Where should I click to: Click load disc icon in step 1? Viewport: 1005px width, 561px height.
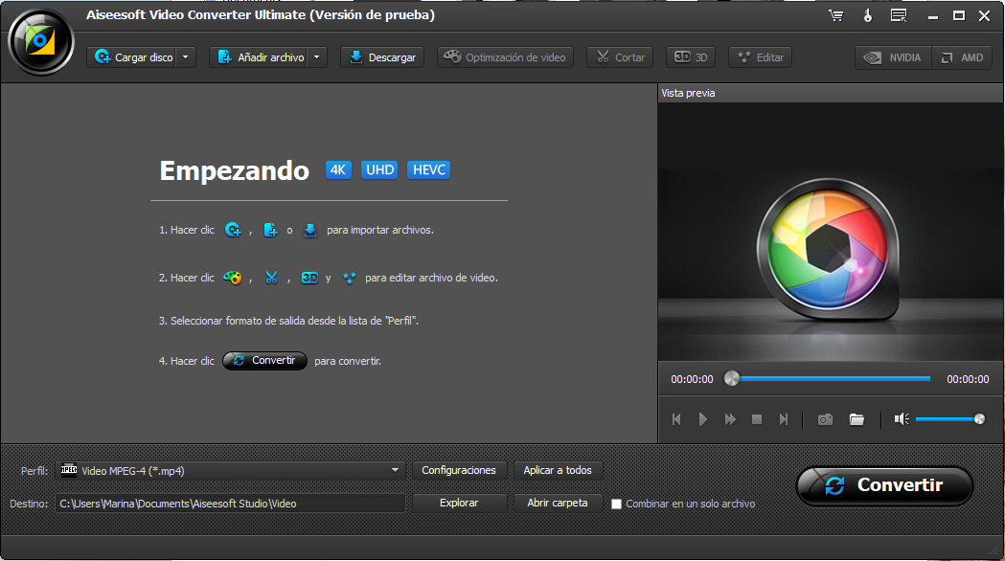tap(233, 229)
